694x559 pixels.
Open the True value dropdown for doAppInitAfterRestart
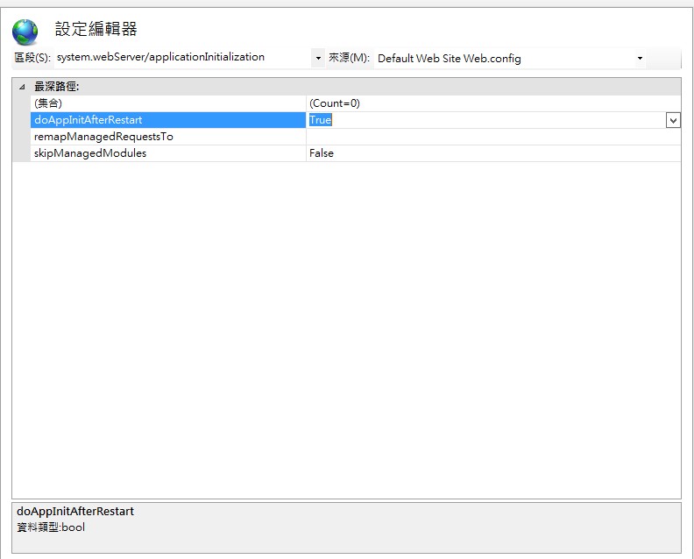coord(673,120)
